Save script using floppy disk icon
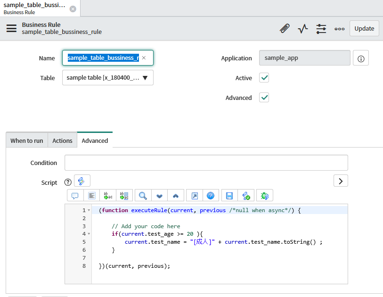Screen dimensions: 383x297 click(229, 196)
